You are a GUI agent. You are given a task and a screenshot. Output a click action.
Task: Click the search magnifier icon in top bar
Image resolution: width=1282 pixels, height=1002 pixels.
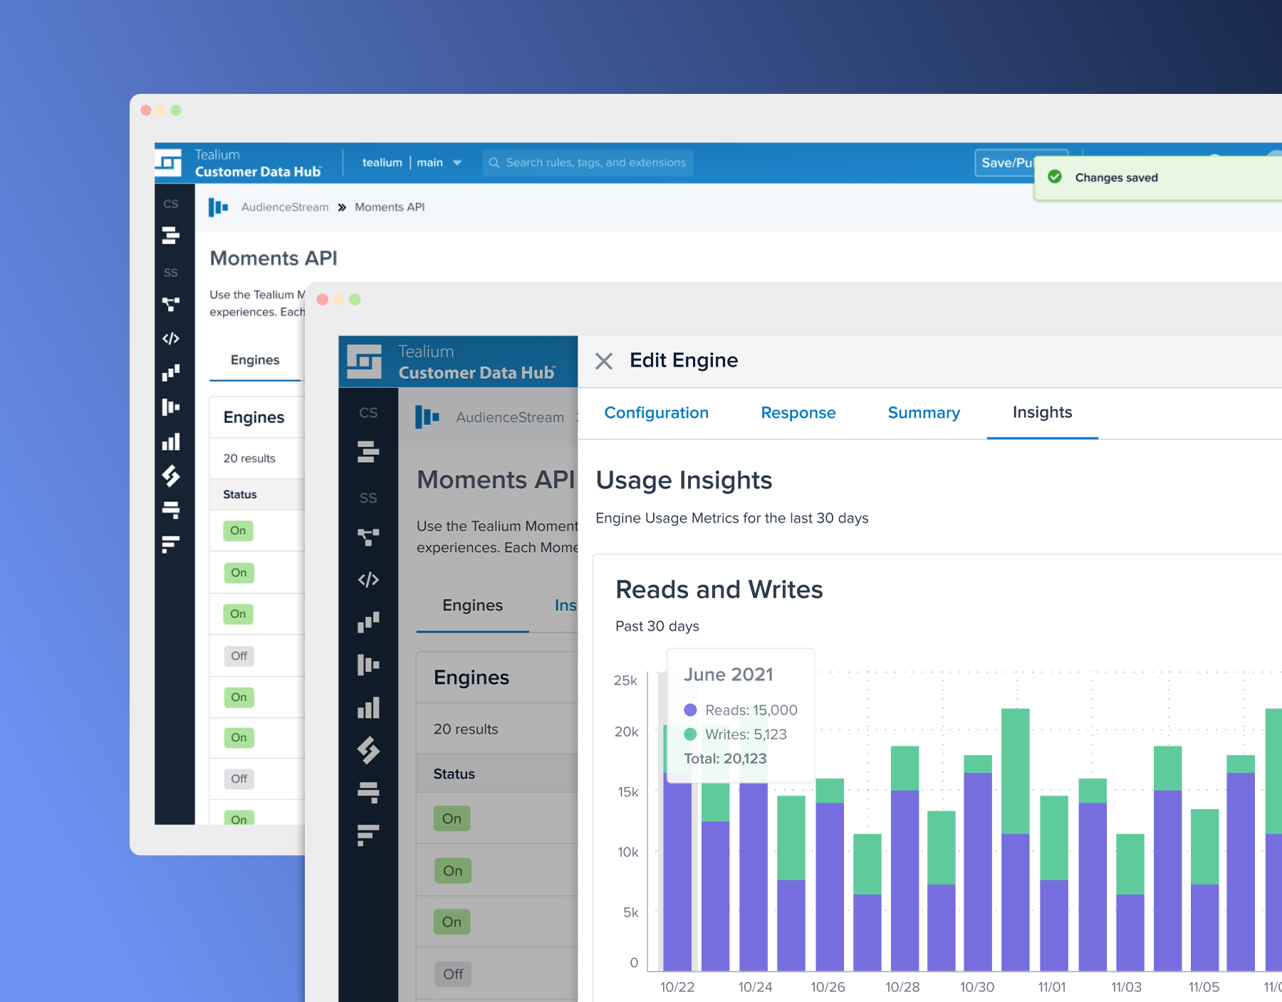click(x=494, y=162)
